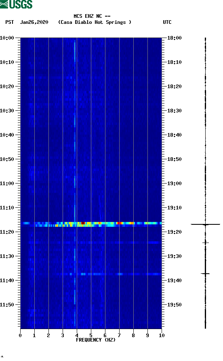The width and height of the screenshot is (223, 361).
Task: Click the 11:20 PST time label
Action: (7, 232)
